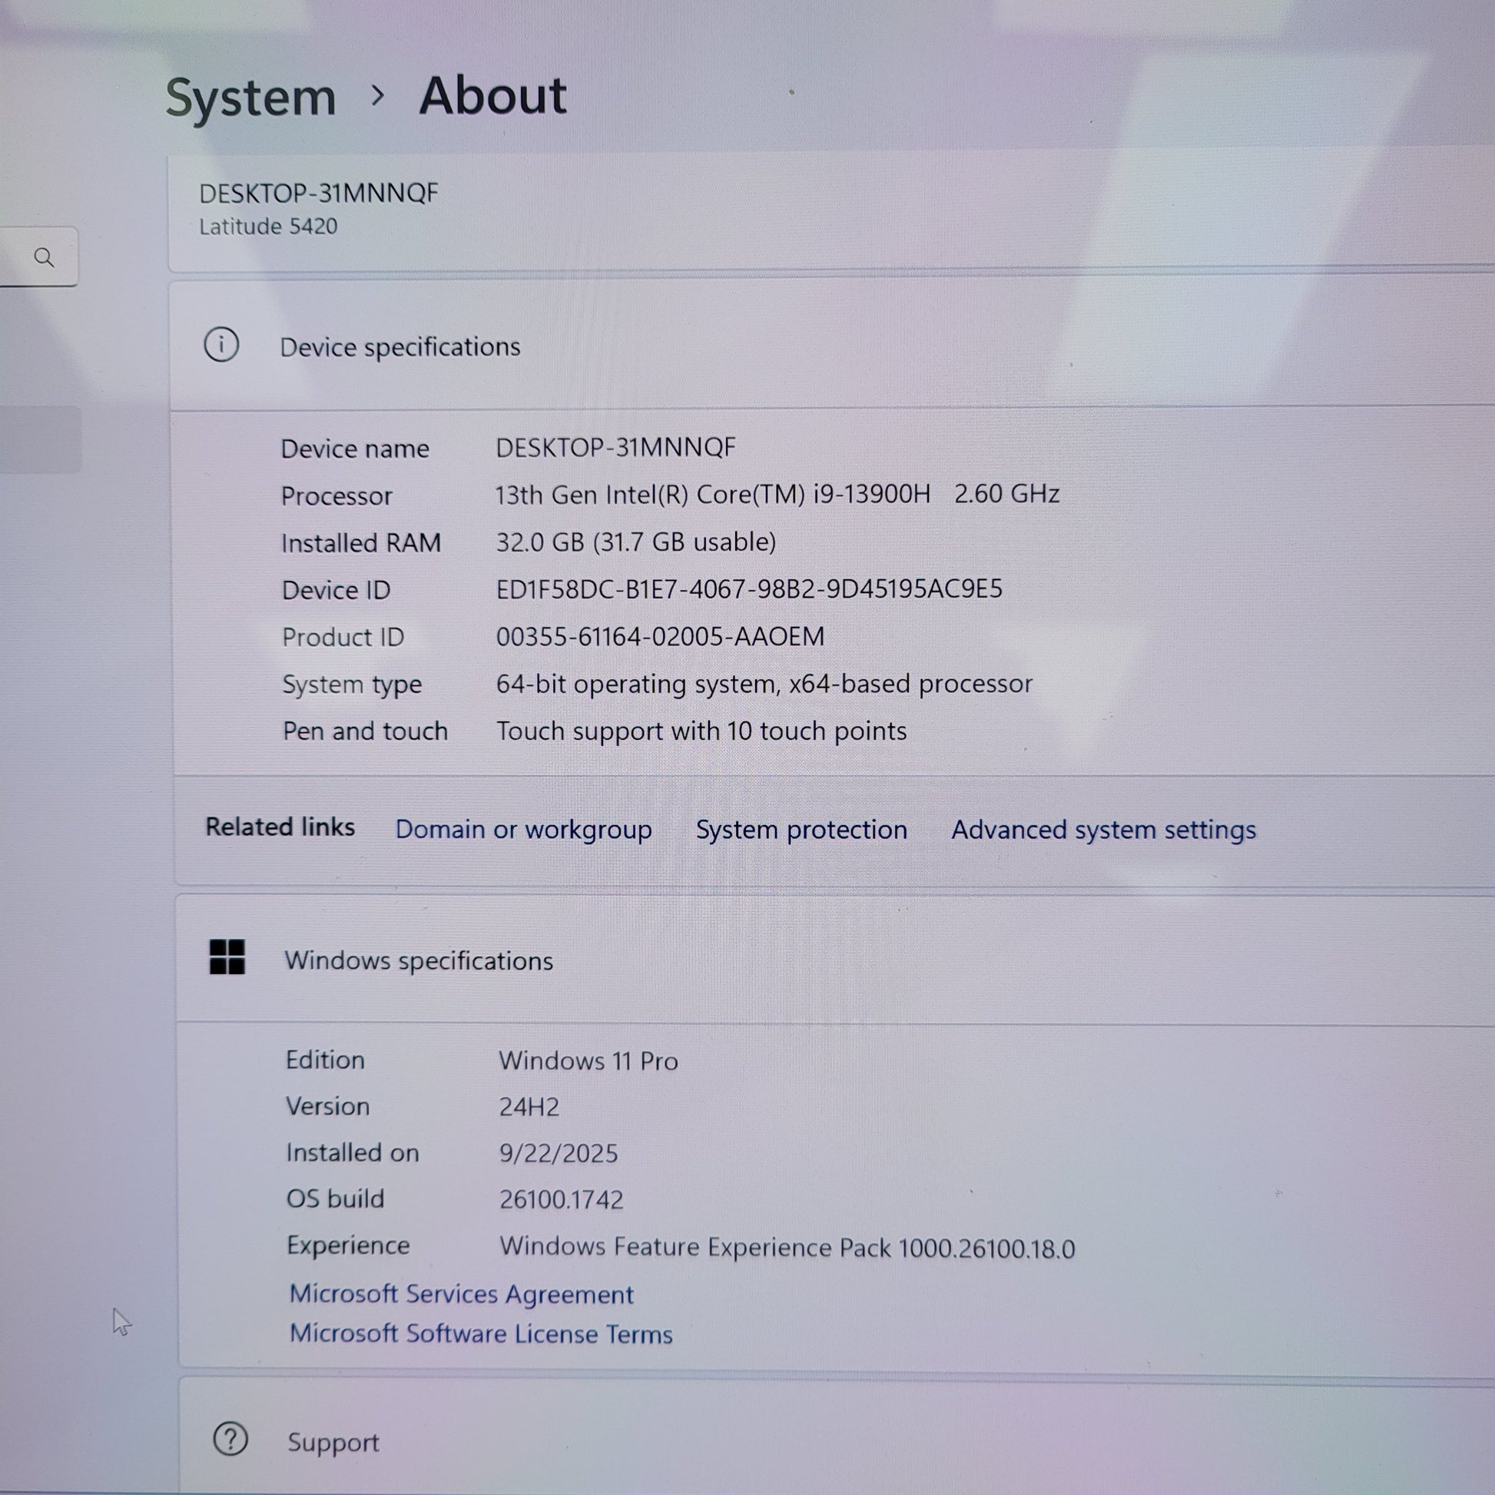Viewport: 1495px width, 1495px height.
Task: Click the search magnifier icon in sidebar
Action: point(44,257)
